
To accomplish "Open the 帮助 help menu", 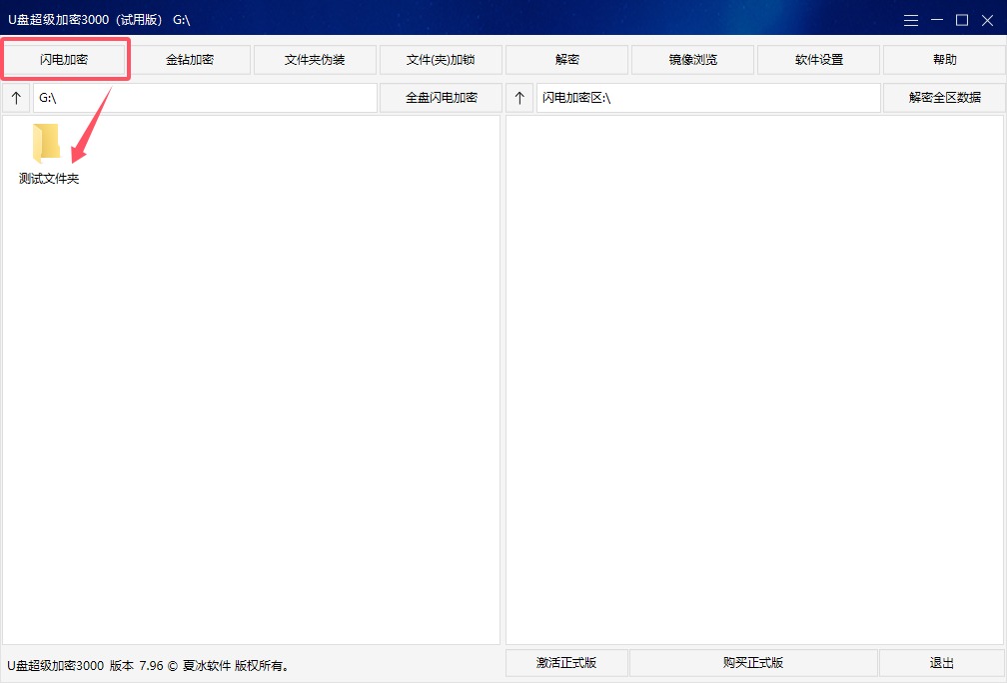I will point(944,60).
